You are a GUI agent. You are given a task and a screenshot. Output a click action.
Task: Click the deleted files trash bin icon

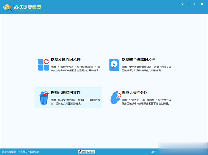pyautogui.click(x=44, y=98)
